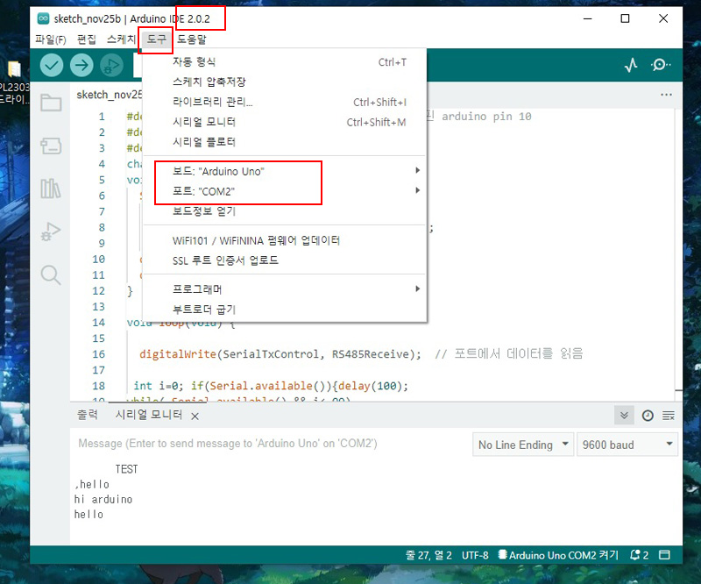Screen dimensions: 701x584
Task: Open editor tab options three-dots menu
Action: [666, 95]
